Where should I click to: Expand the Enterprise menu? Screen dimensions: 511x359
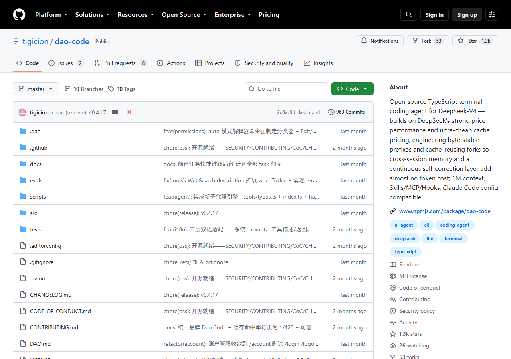tap(233, 15)
